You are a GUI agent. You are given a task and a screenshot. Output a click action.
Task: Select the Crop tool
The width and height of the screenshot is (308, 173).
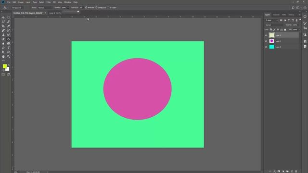3,26
